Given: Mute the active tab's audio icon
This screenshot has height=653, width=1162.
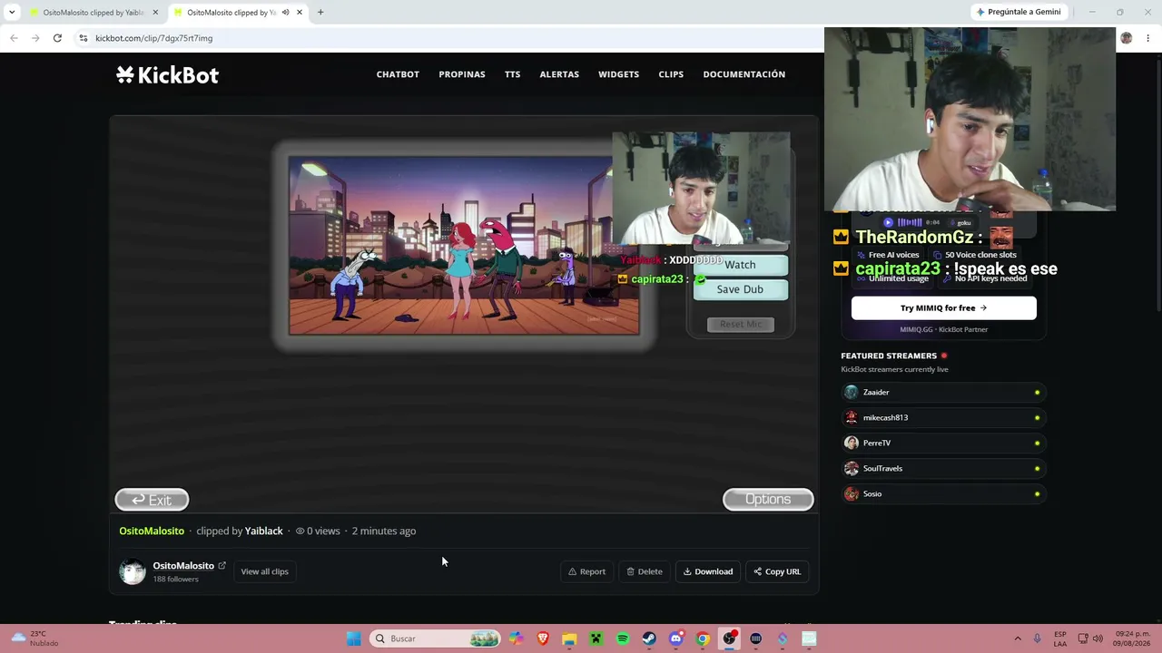Looking at the screenshot, I should [x=285, y=13].
